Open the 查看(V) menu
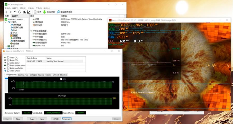The image size is (233, 124). pos(15,8)
